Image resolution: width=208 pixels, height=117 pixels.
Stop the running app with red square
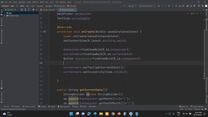click(183, 6)
